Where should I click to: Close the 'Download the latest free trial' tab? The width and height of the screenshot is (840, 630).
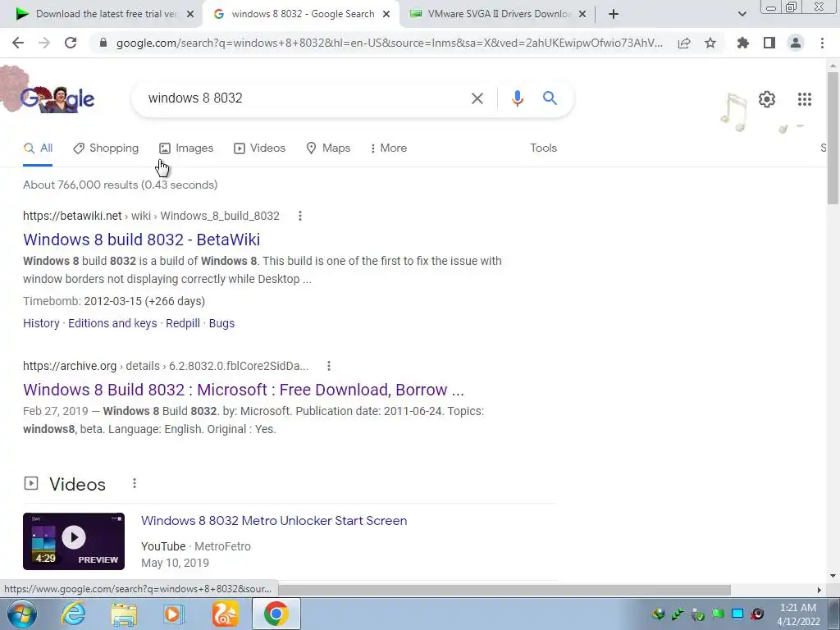(x=190, y=14)
